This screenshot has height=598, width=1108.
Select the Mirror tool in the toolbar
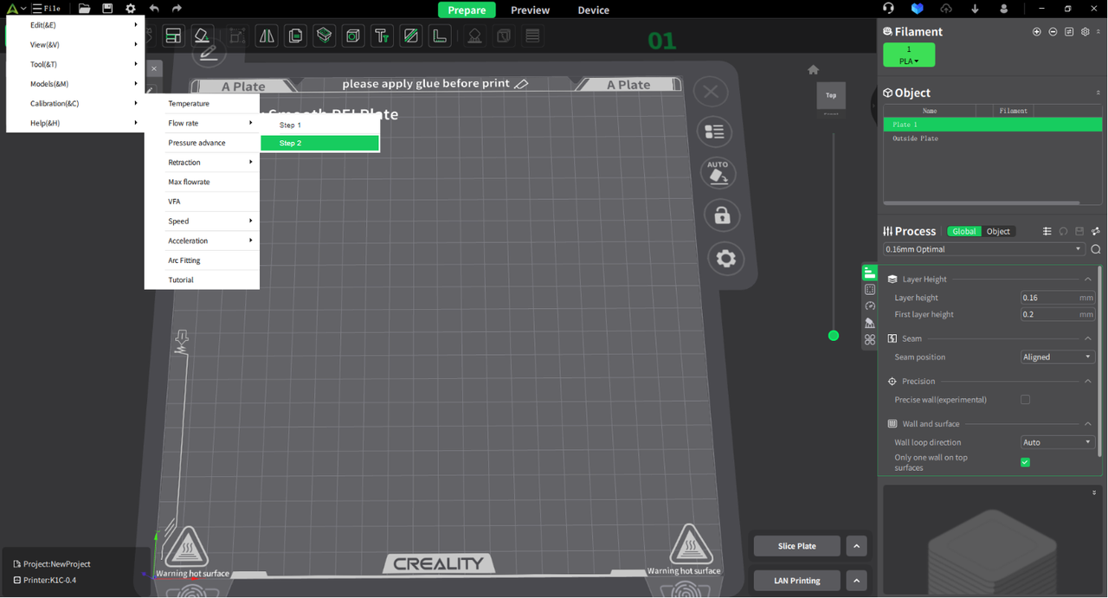pyautogui.click(x=266, y=35)
